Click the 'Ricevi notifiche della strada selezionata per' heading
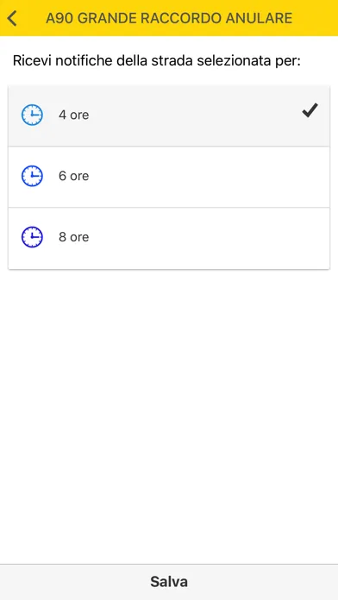 (x=157, y=61)
